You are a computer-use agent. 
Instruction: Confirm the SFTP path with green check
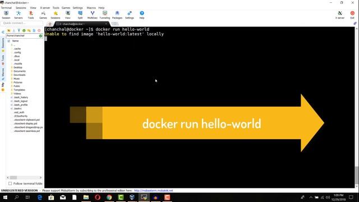click(40, 36)
